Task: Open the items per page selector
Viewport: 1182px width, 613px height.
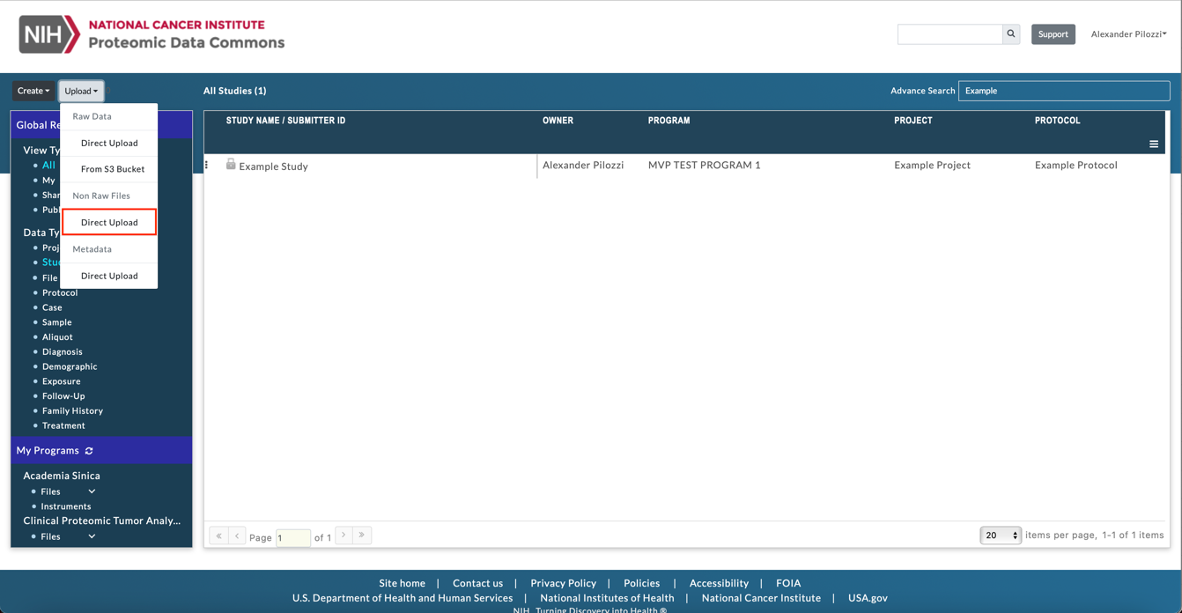Action: pyautogui.click(x=1000, y=535)
